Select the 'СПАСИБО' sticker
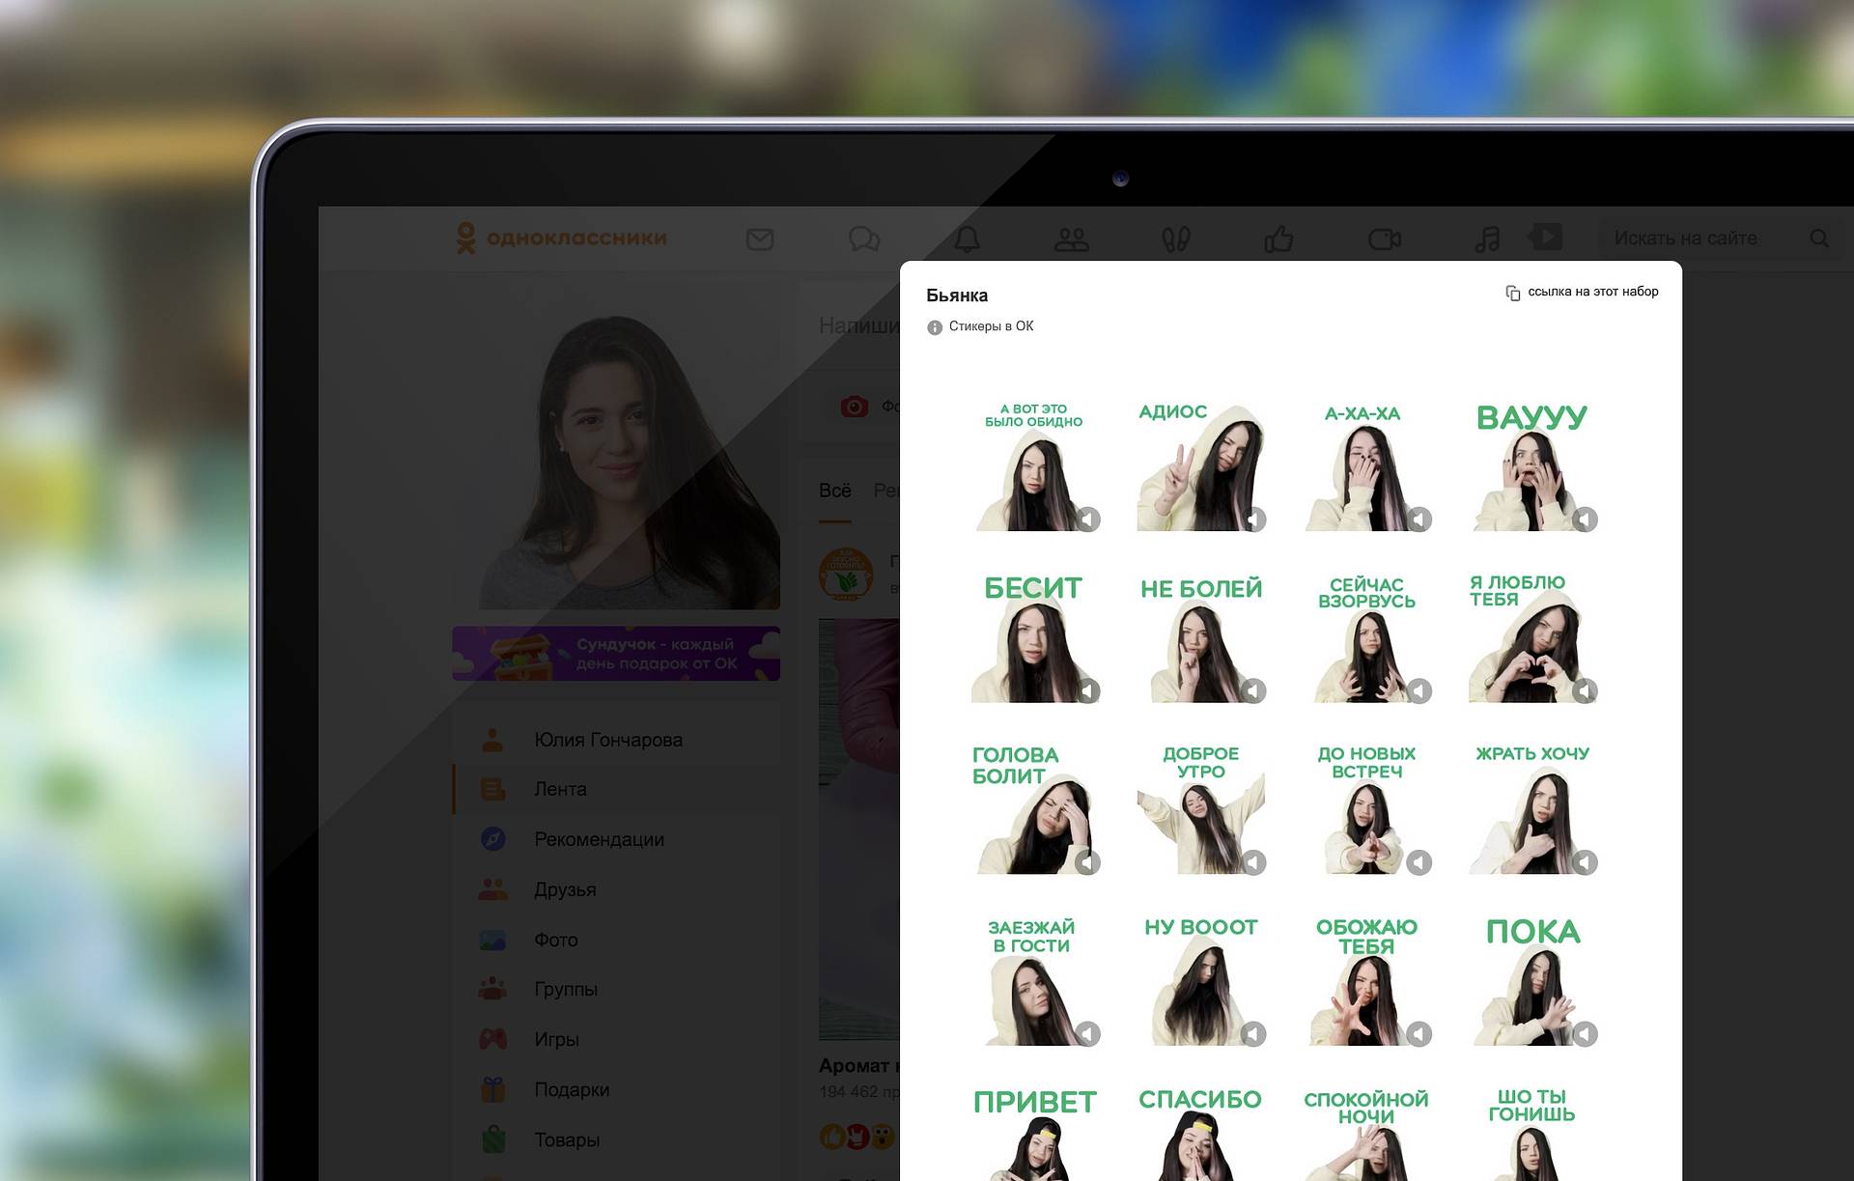This screenshot has height=1181, width=1854. coord(1200,1134)
